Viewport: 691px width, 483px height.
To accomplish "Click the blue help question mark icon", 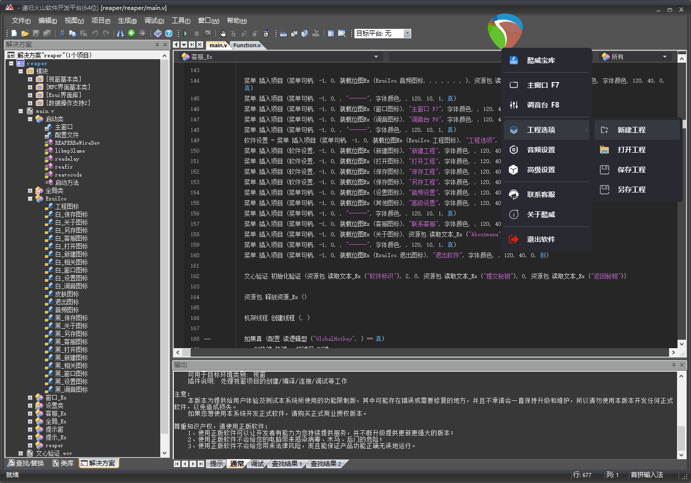I will pos(169,33).
